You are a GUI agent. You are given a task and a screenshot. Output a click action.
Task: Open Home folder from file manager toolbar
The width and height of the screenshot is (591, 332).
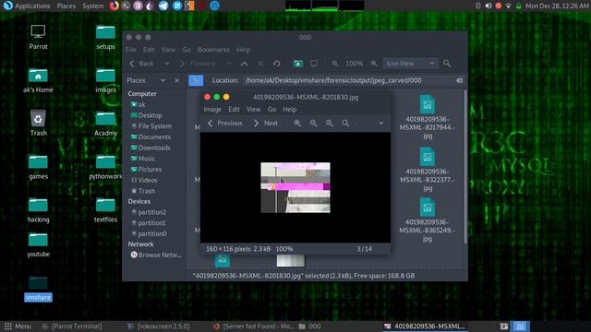(297, 64)
